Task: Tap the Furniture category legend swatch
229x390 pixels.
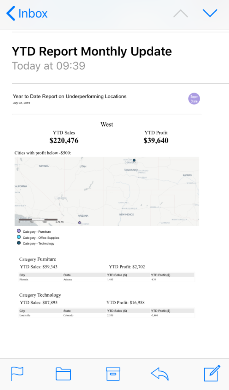Action: (19, 231)
